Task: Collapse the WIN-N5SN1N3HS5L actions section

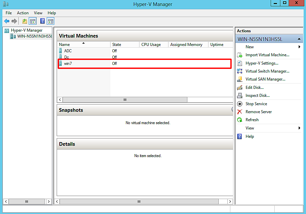Action: pyautogui.click(x=299, y=39)
